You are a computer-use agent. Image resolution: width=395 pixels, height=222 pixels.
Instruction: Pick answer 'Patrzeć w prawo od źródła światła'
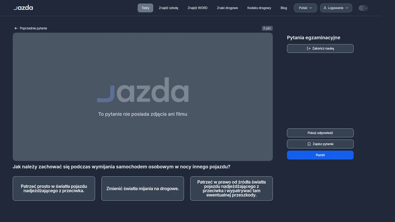click(x=231, y=188)
